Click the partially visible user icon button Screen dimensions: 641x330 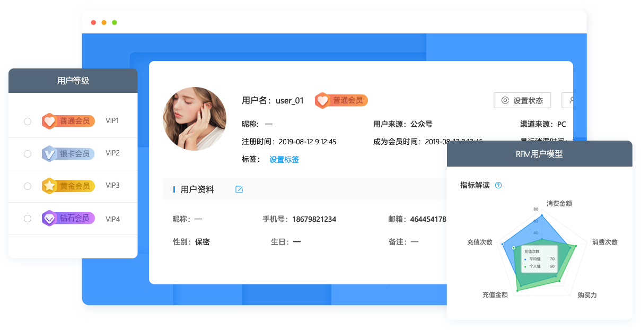(568, 100)
